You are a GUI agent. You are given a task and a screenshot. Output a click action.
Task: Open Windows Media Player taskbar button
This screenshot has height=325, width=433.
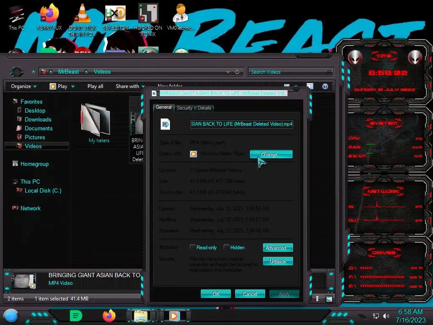(174, 316)
